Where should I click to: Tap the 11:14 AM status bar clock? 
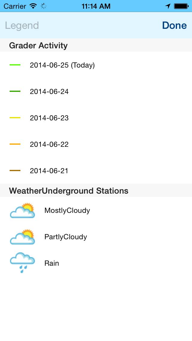pos(96,6)
